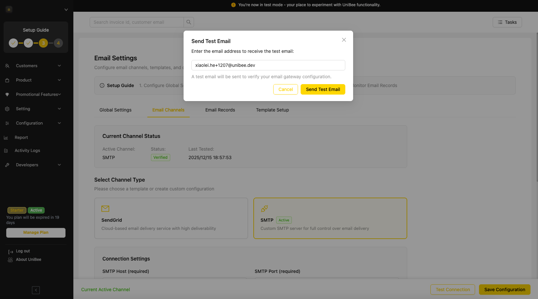Click the SendGrid envelope icon
The height and width of the screenshot is (299, 538).
[105, 209]
